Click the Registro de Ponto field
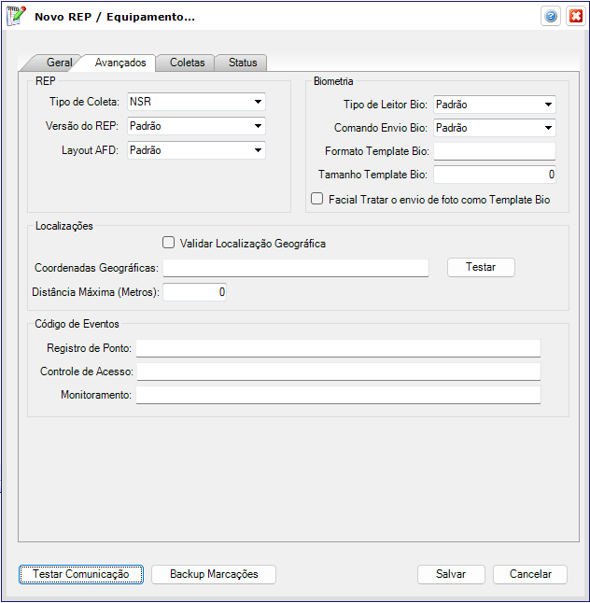The height and width of the screenshot is (603, 590). pos(338,348)
